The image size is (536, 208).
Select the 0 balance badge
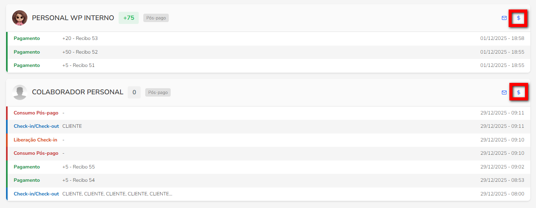tap(134, 92)
